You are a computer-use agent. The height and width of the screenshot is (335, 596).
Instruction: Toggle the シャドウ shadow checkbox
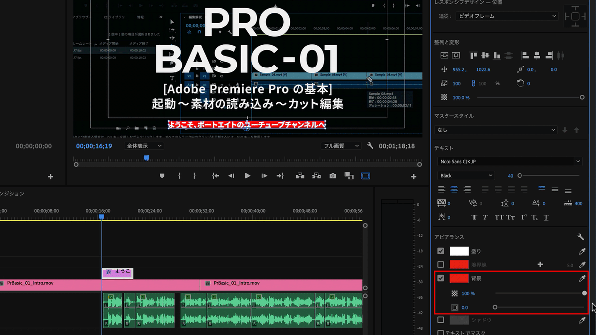tap(441, 321)
